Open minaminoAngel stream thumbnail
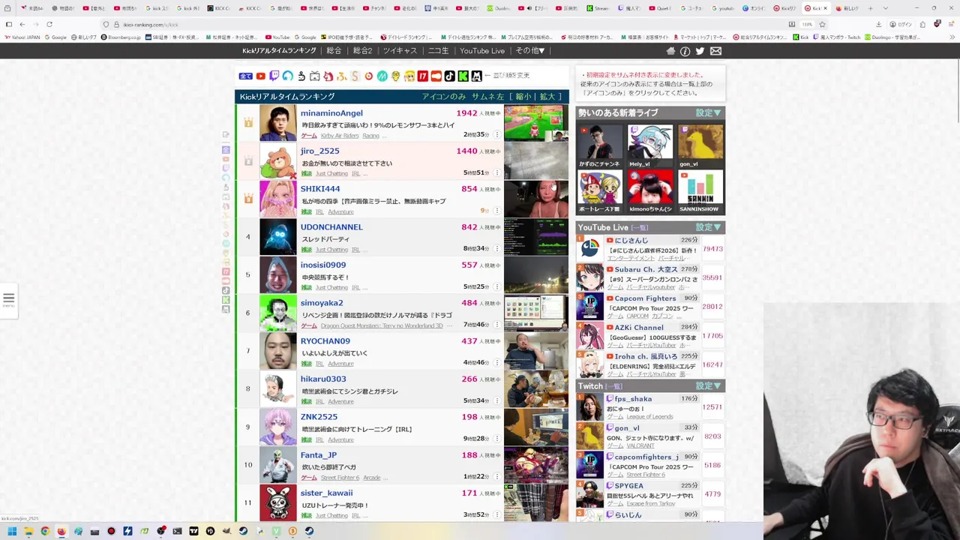 (x=535, y=123)
